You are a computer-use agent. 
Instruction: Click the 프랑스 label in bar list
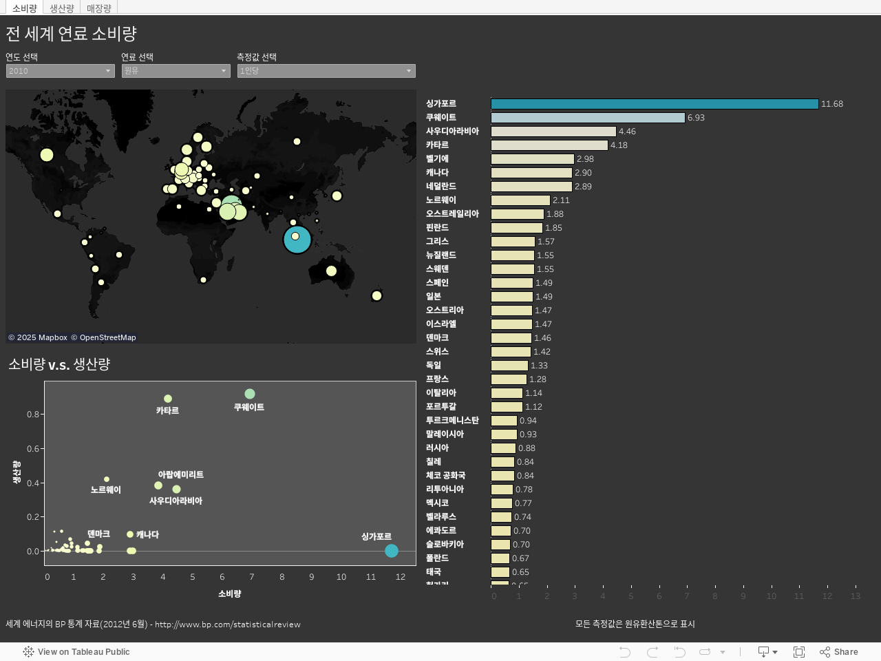[x=437, y=379]
